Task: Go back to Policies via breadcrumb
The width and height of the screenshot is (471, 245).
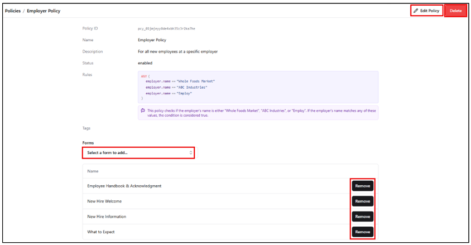Action: (x=13, y=11)
